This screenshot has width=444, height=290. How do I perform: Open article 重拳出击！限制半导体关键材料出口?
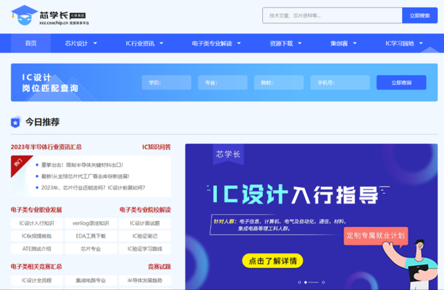(x=82, y=165)
